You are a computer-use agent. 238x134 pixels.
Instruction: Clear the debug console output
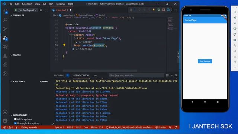167,75
